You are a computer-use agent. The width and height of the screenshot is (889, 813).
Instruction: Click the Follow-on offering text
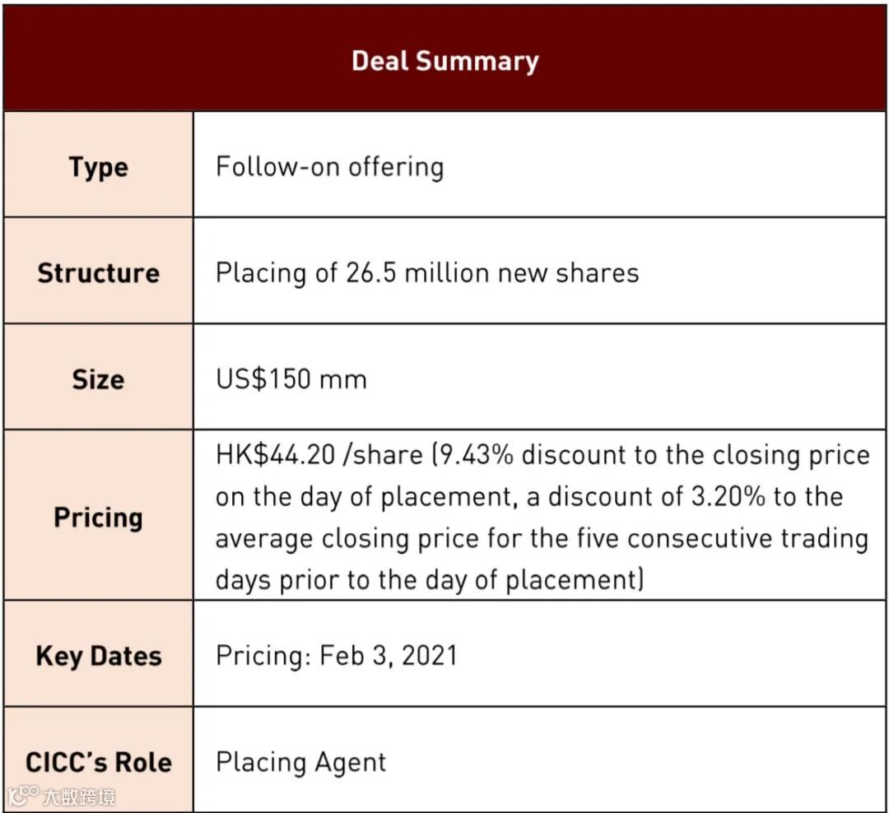(x=329, y=167)
